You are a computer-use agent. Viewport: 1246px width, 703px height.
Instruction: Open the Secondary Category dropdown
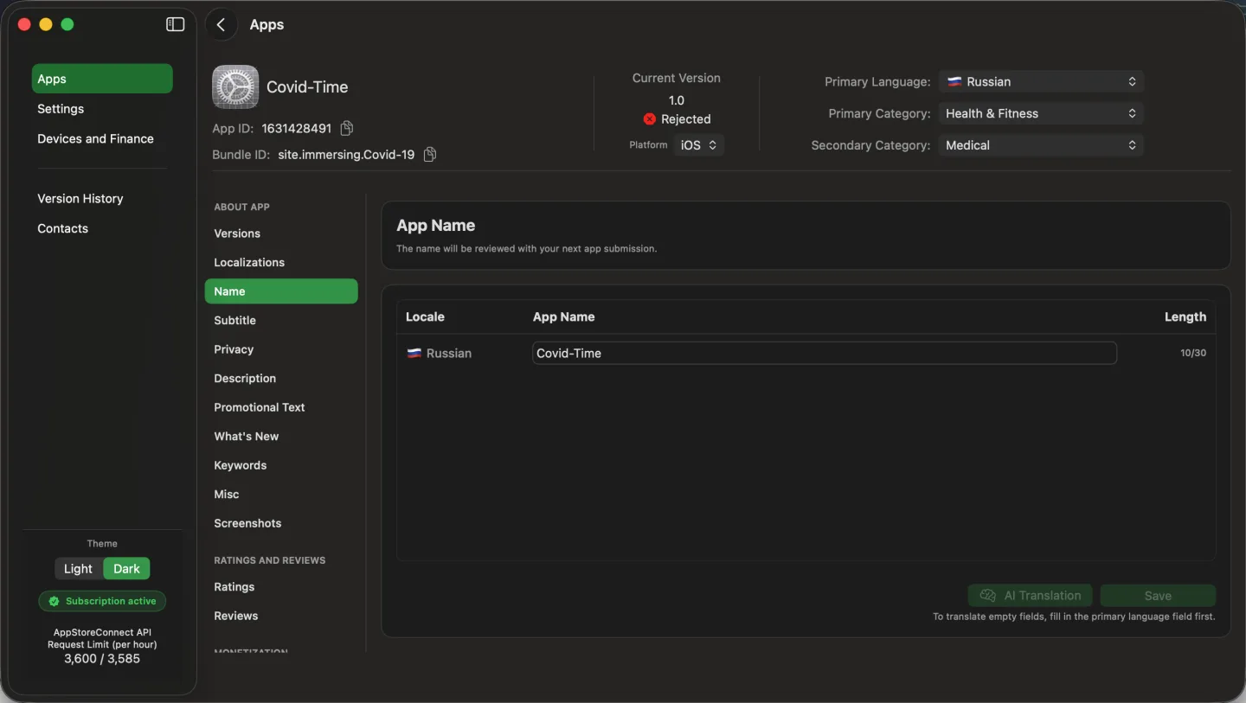(1041, 145)
